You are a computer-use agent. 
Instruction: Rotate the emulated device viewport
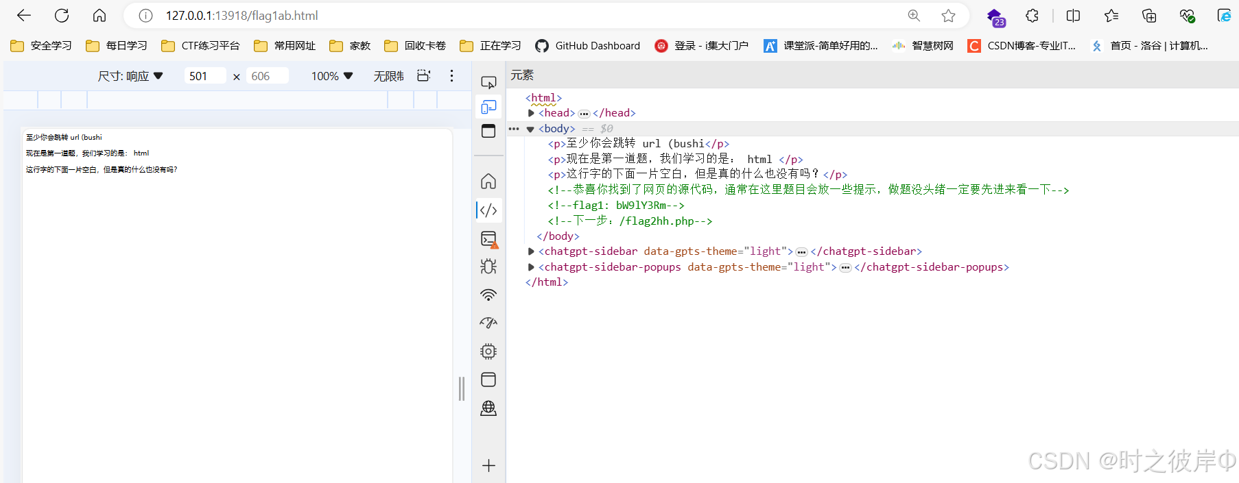click(x=424, y=76)
